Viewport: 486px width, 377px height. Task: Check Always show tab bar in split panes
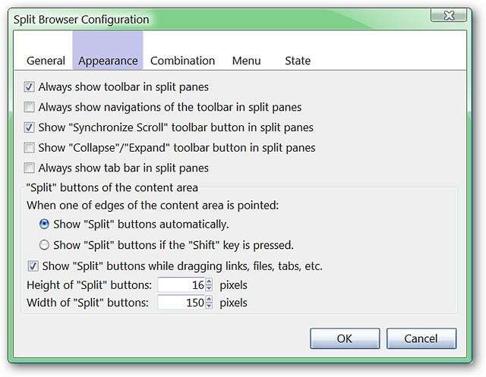coord(30,168)
